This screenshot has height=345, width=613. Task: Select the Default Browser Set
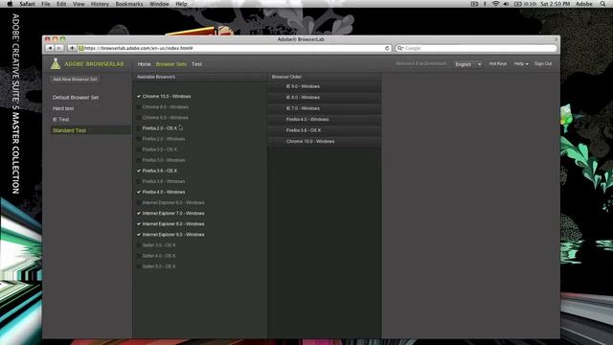(76, 98)
